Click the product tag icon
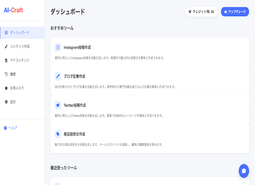This screenshot has width=255, height=185. coord(58,134)
